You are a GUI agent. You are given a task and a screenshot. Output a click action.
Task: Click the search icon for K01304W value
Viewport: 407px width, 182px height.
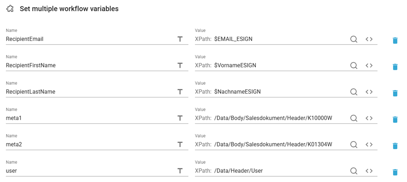(354, 144)
